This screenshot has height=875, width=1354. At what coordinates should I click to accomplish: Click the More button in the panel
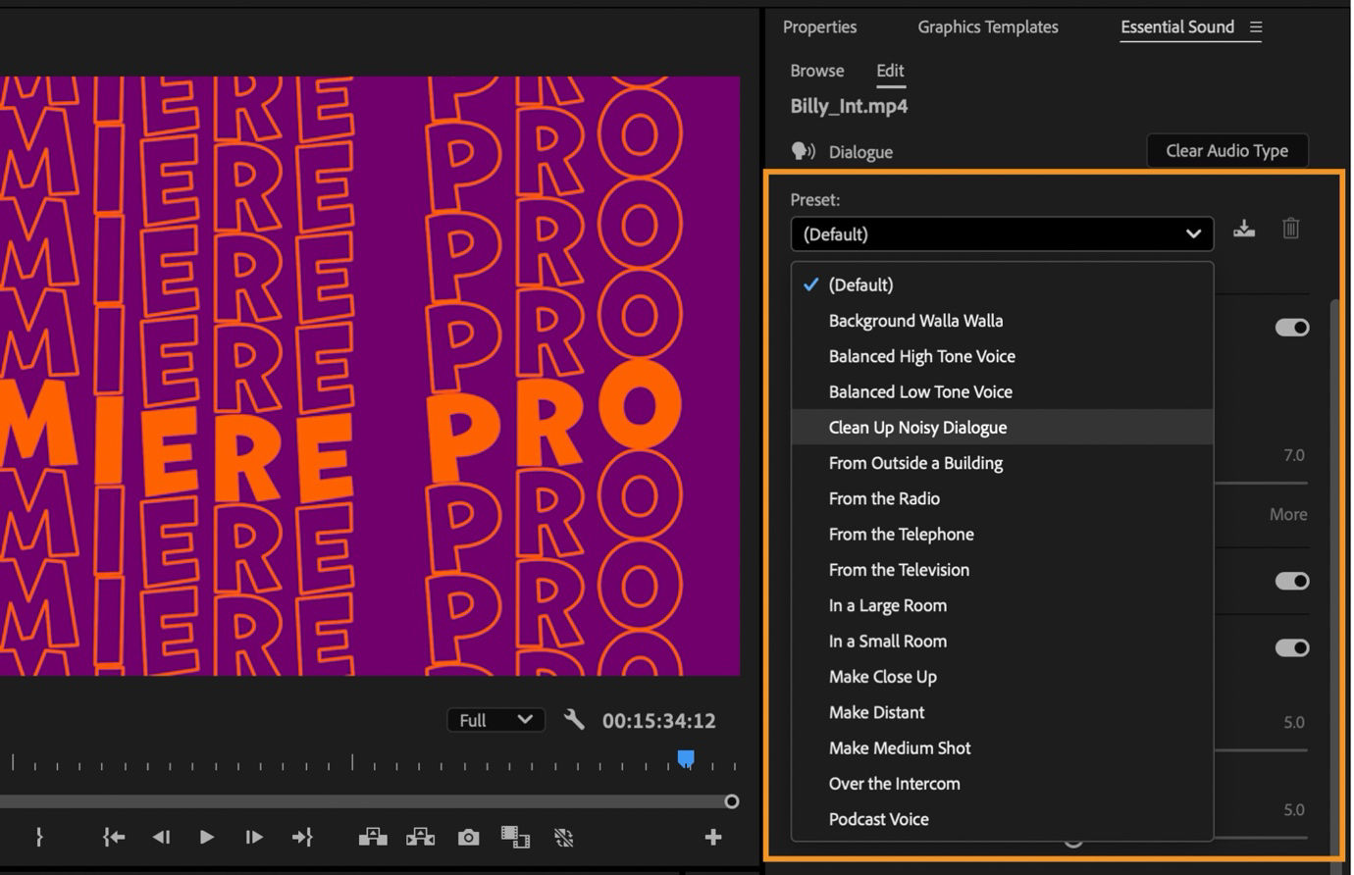1287,513
